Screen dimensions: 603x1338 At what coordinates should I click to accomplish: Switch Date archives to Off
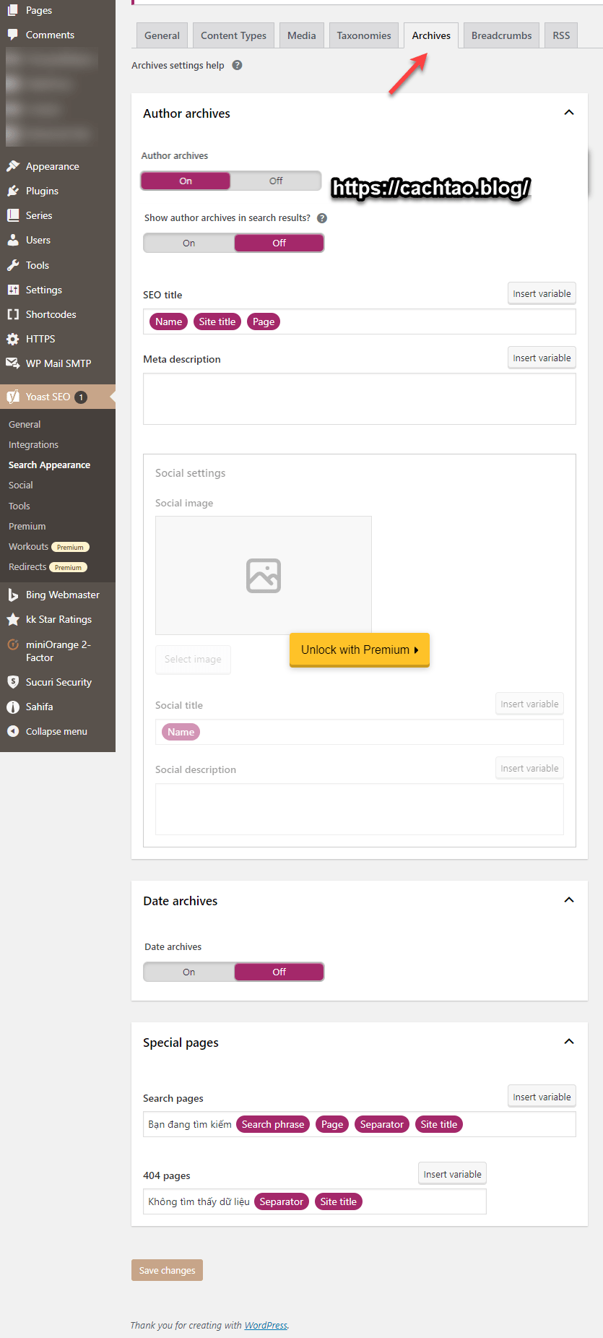[x=279, y=972]
